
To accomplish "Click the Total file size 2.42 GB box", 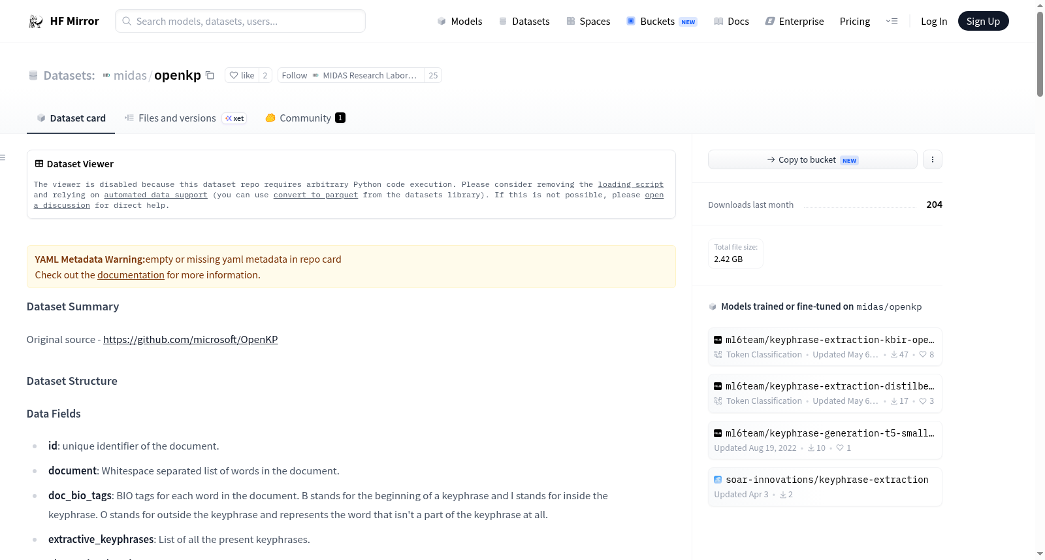I will [735, 254].
